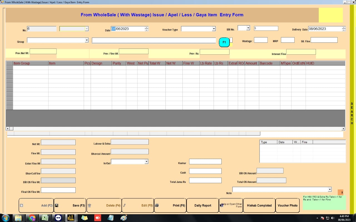Screen dimensions: 356x222
Task: Click the printer icon beside Print (F6)
Action: [157, 205]
